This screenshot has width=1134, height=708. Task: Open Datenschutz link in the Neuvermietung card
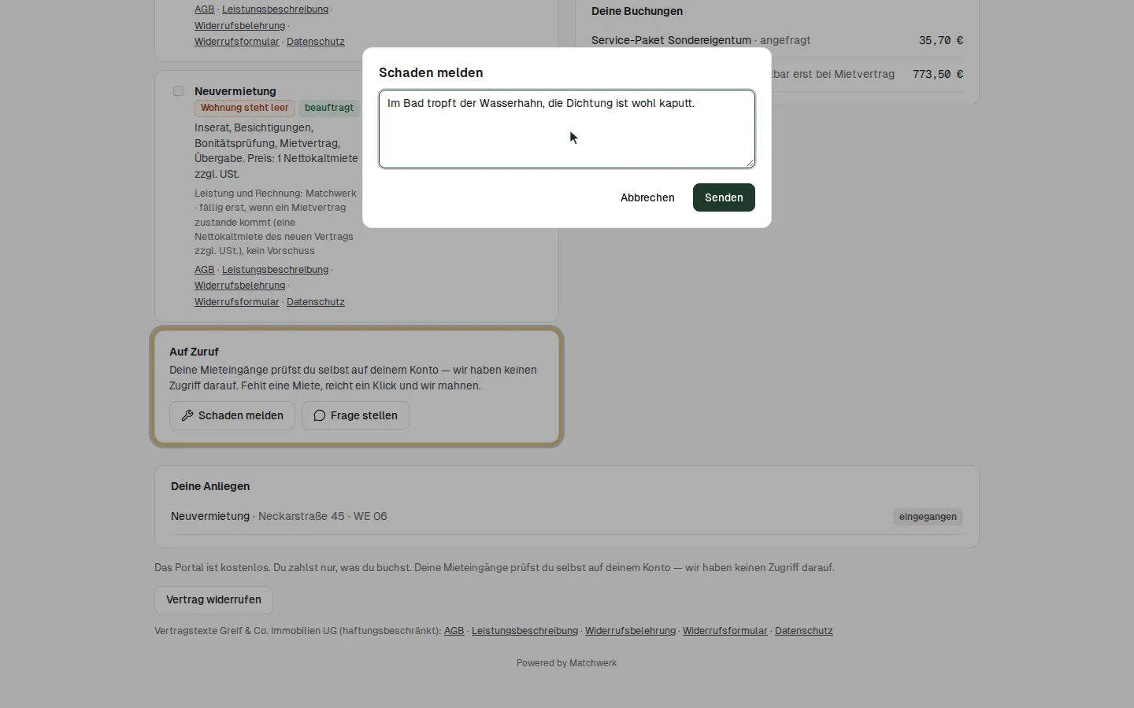coord(316,302)
